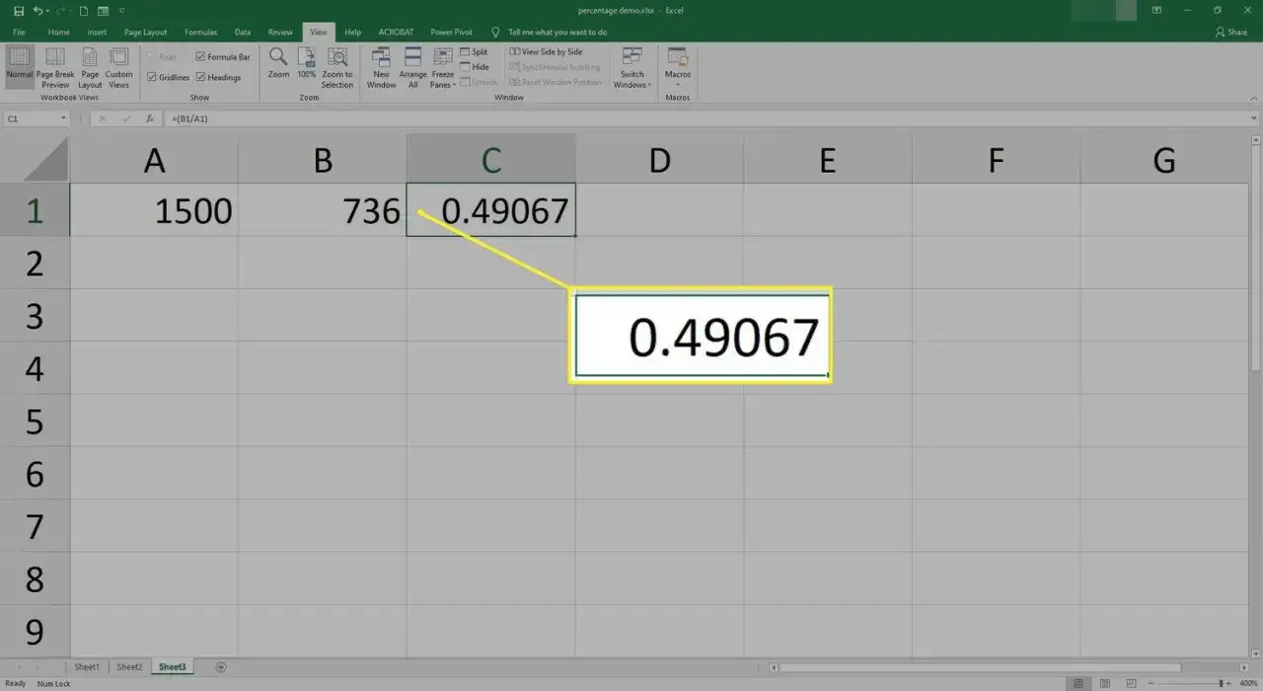
Task: Uncheck the Gridlines checkbox
Action: click(153, 77)
